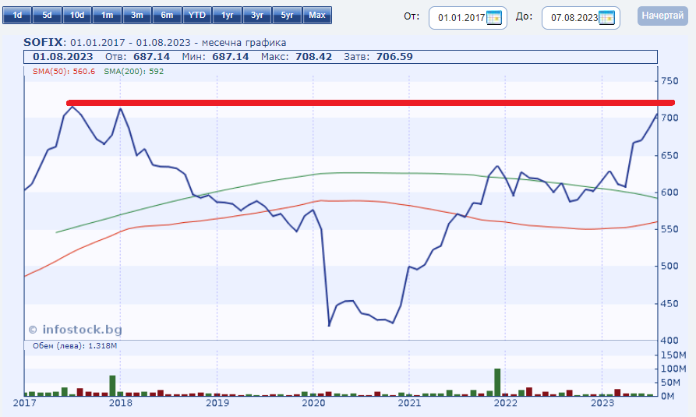The height and width of the screenshot is (417, 696).
Task: Click the 2020 x-axis year label
Action: click(x=313, y=403)
